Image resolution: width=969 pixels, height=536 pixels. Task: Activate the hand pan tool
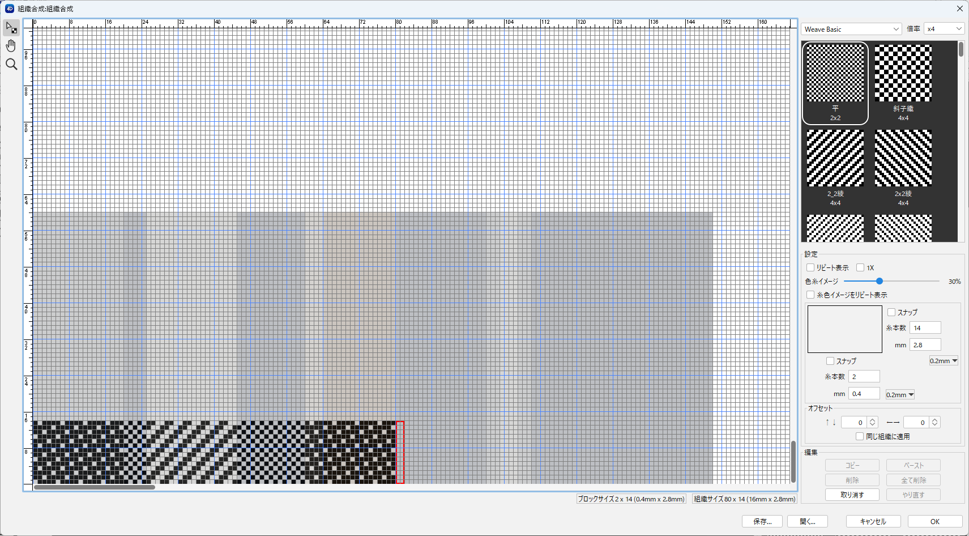11,46
